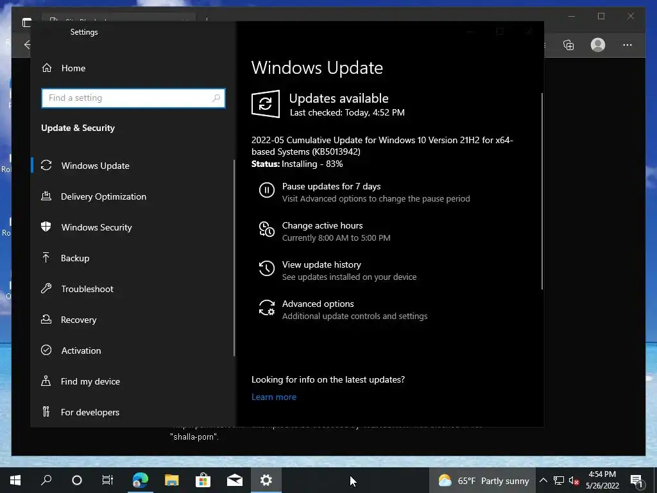Click the Windows Update sync icon in sidebar
The width and height of the screenshot is (657, 493).
[x=46, y=165]
